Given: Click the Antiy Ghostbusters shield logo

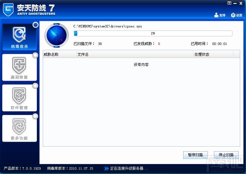Looking at the screenshot, I should (x=8, y=9).
